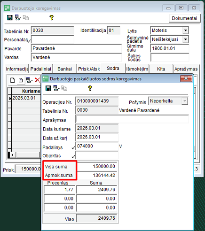Switch to the Bankai tab
205x231 pixels.
pos(64,69)
